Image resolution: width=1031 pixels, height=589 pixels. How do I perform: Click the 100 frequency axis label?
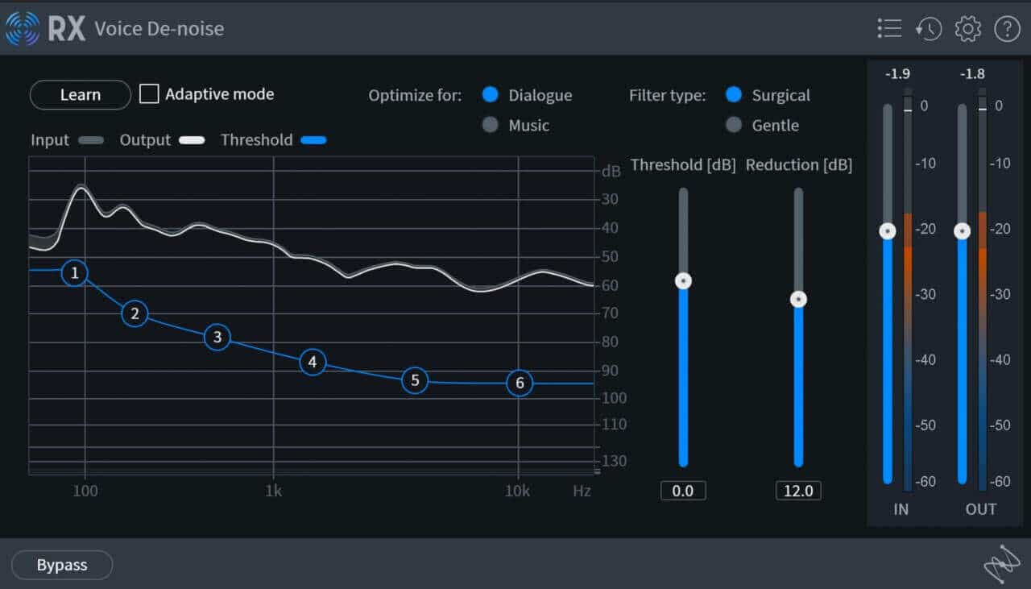pos(85,491)
